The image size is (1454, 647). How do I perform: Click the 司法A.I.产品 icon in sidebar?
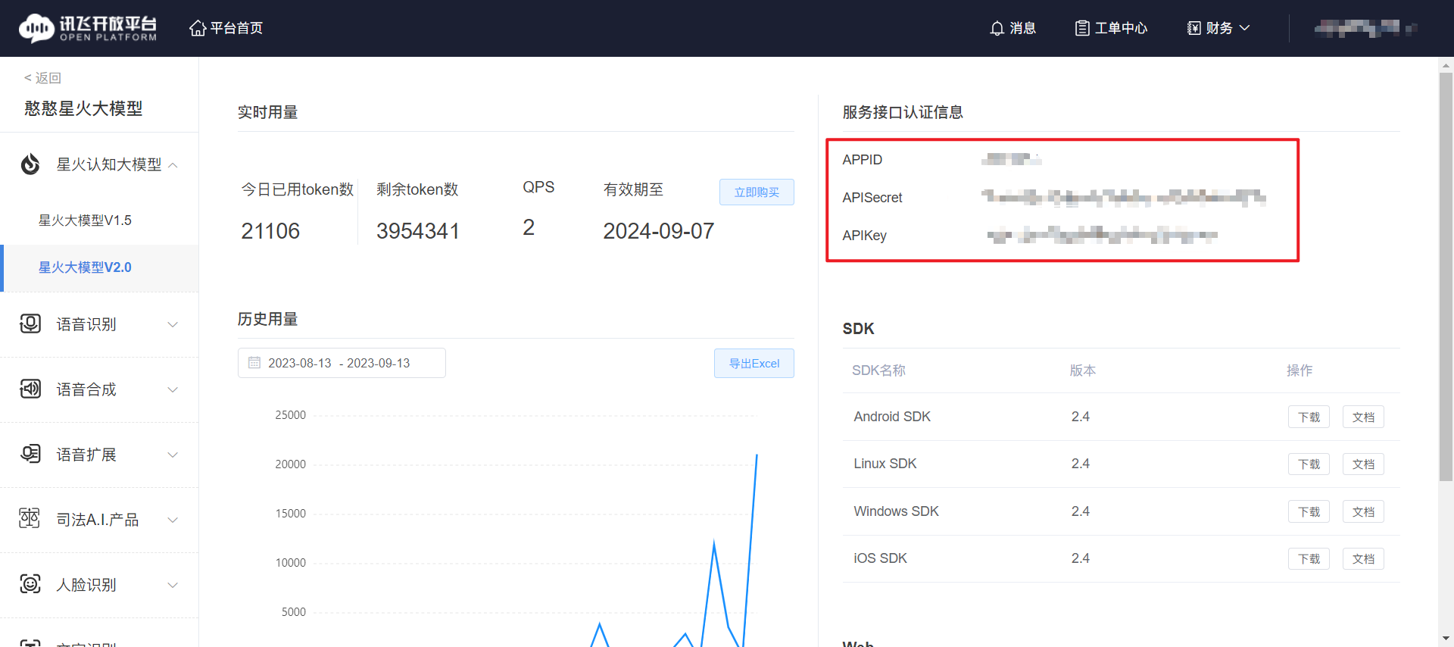[30, 519]
